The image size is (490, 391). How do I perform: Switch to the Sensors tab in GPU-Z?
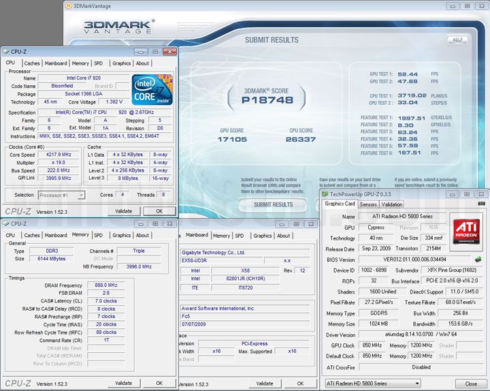[368, 204]
